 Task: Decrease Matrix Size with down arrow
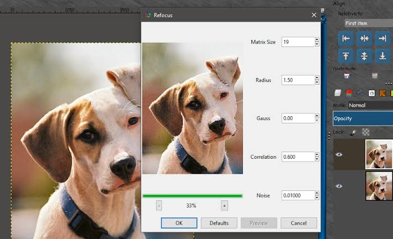[317, 44]
